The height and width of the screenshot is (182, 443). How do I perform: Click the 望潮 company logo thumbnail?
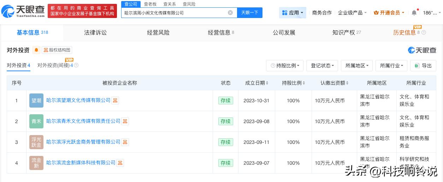tap(36, 101)
